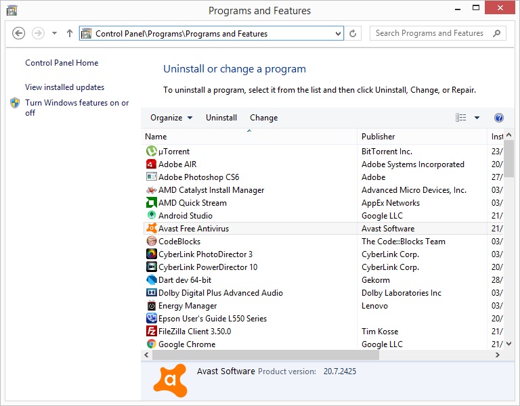Select the Dolby Digital Plus Advanced Audio icon

click(151, 292)
